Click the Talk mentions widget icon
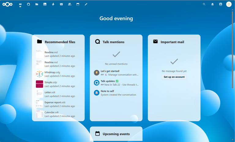Viewport: 235px width, 142px height. [97, 42]
